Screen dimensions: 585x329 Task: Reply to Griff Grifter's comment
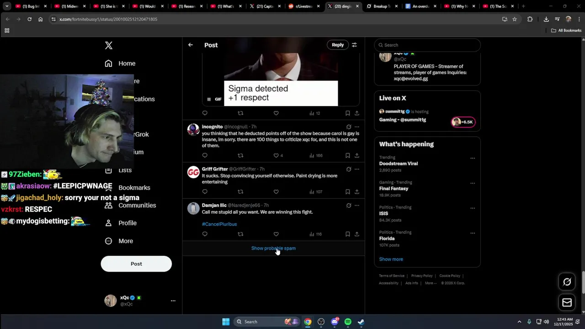point(205,192)
